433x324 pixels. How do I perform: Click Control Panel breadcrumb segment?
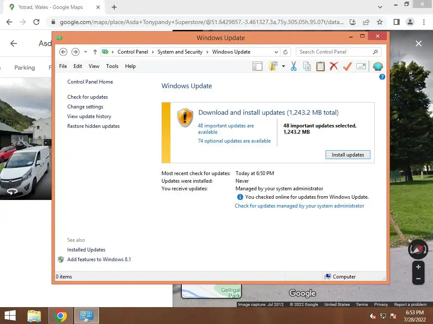pyautogui.click(x=132, y=52)
